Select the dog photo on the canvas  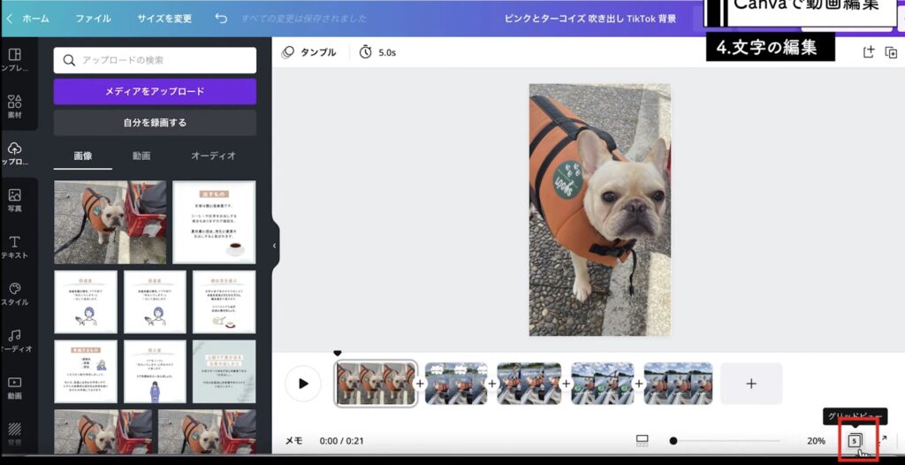pos(600,210)
